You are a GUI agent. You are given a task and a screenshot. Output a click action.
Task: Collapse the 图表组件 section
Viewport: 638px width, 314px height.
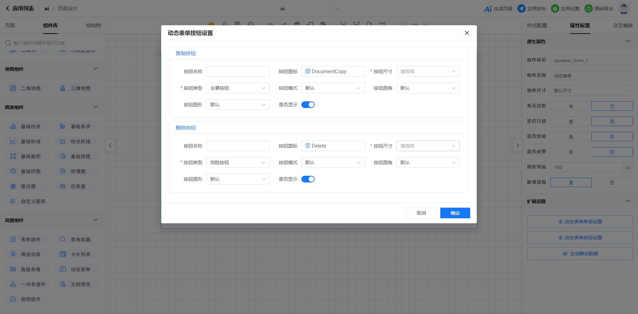(96, 107)
